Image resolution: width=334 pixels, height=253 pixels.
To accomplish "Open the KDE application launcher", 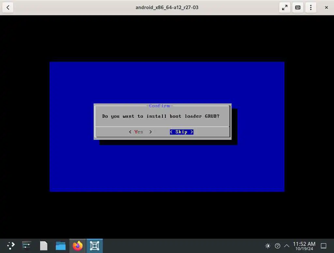I will [11, 246].
